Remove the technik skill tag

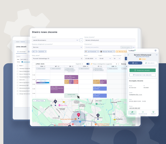coord(45,52)
